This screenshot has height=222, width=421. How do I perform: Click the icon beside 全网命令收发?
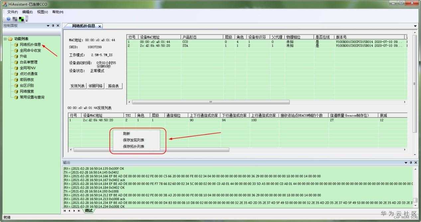(16, 50)
